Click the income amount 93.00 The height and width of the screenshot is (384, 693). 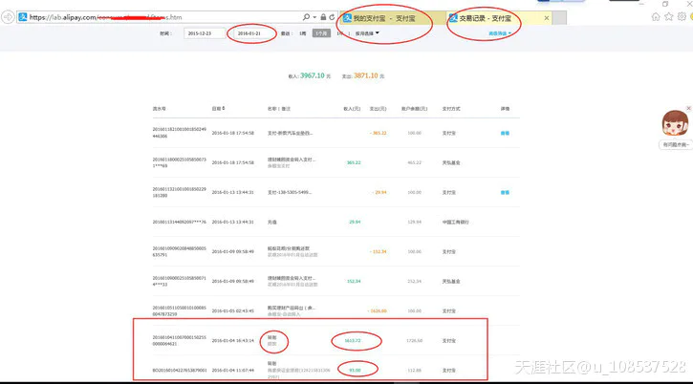355,371
